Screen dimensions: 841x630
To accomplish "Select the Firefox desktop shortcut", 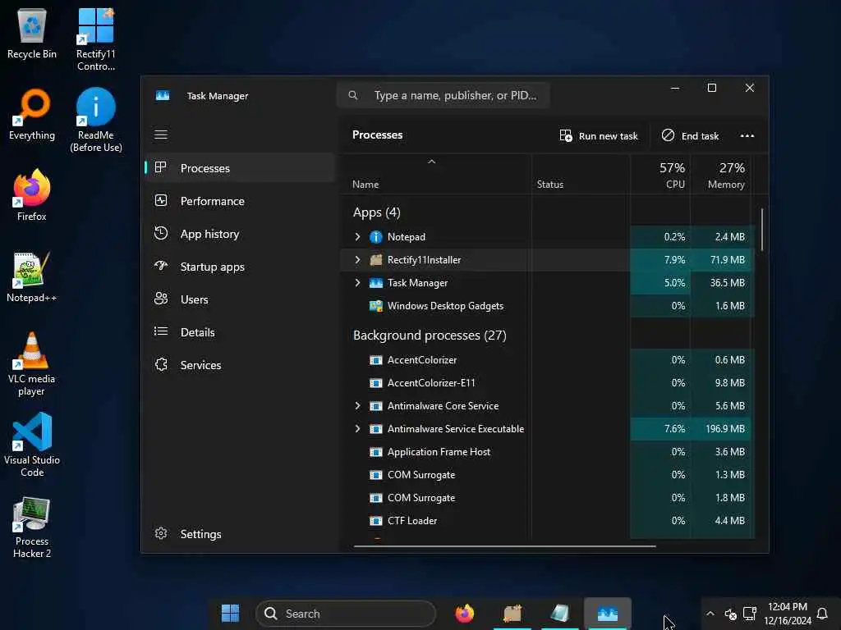I will (x=32, y=195).
